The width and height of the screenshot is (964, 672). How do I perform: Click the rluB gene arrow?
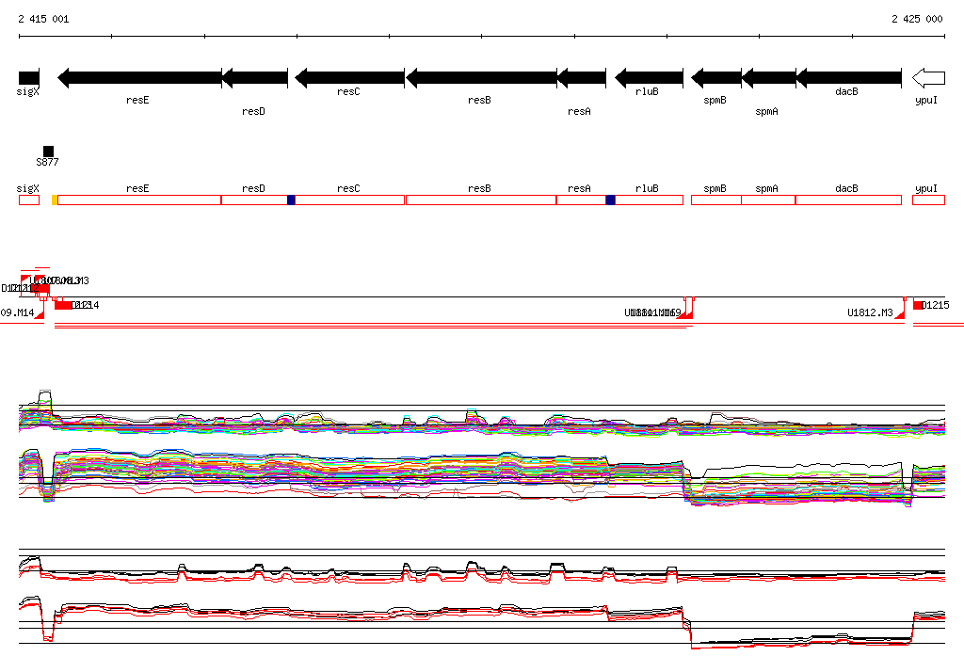(649, 78)
